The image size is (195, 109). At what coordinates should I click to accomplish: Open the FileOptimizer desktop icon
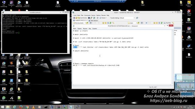tap(4, 99)
